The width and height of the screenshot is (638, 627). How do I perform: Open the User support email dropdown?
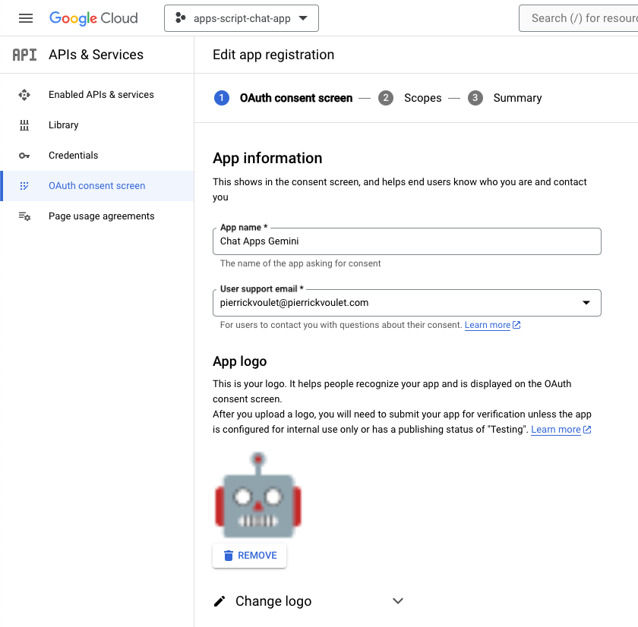[x=586, y=302]
